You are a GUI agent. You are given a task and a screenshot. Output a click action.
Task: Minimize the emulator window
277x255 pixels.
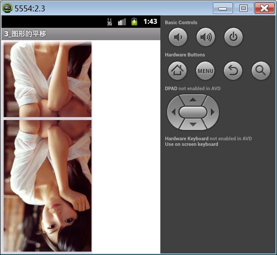223,8
